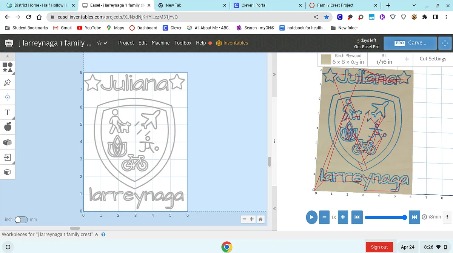Play the carve simulation
Viewport: 453px width, 253px height.
click(x=311, y=217)
